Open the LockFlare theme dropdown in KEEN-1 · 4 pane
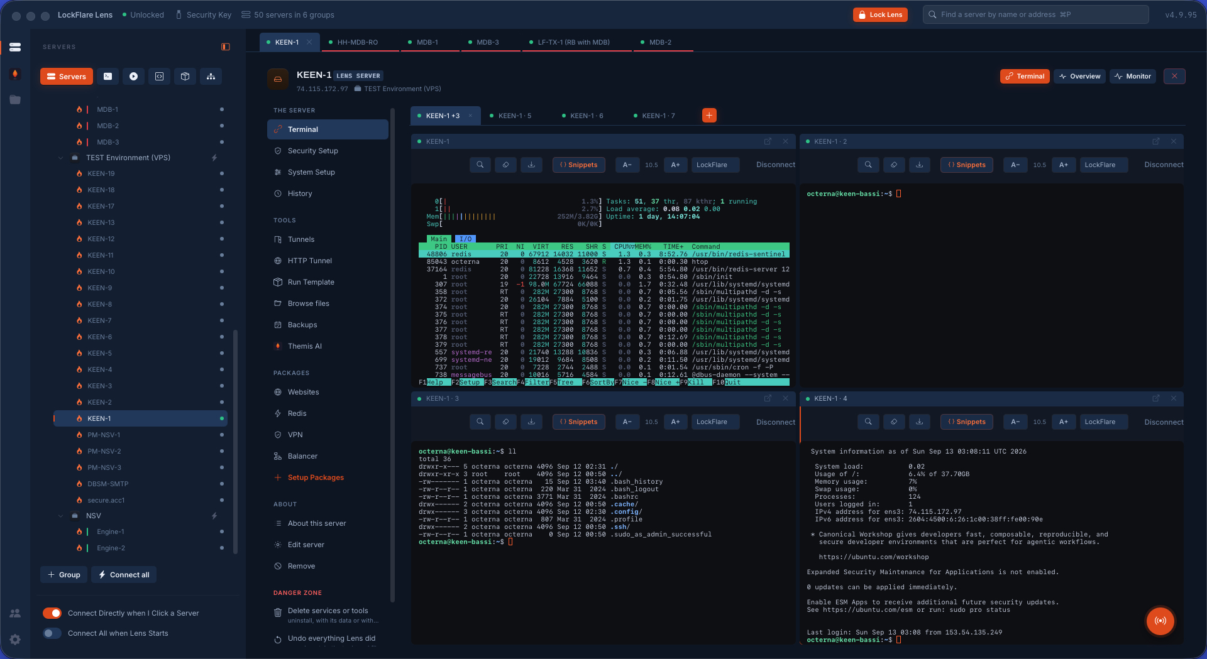This screenshot has height=659, width=1207. click(1104, 422)
